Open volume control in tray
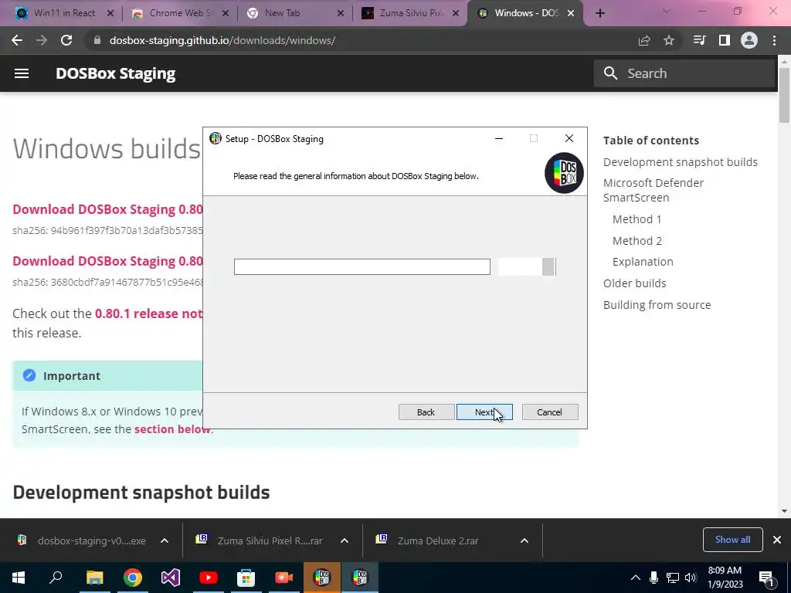 [x=691, y=578]
